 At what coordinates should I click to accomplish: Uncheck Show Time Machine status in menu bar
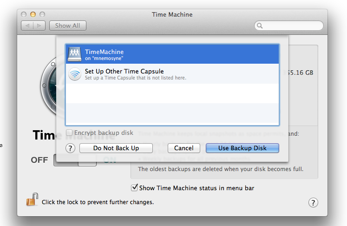click(x=134, y=188)
